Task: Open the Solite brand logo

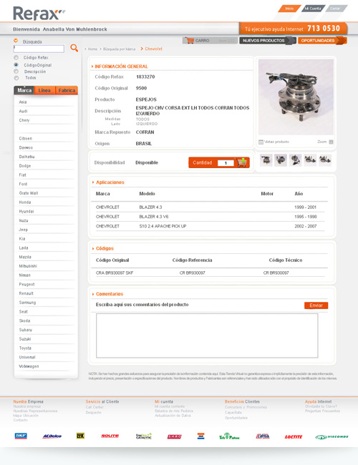Action: coord(110,436)
